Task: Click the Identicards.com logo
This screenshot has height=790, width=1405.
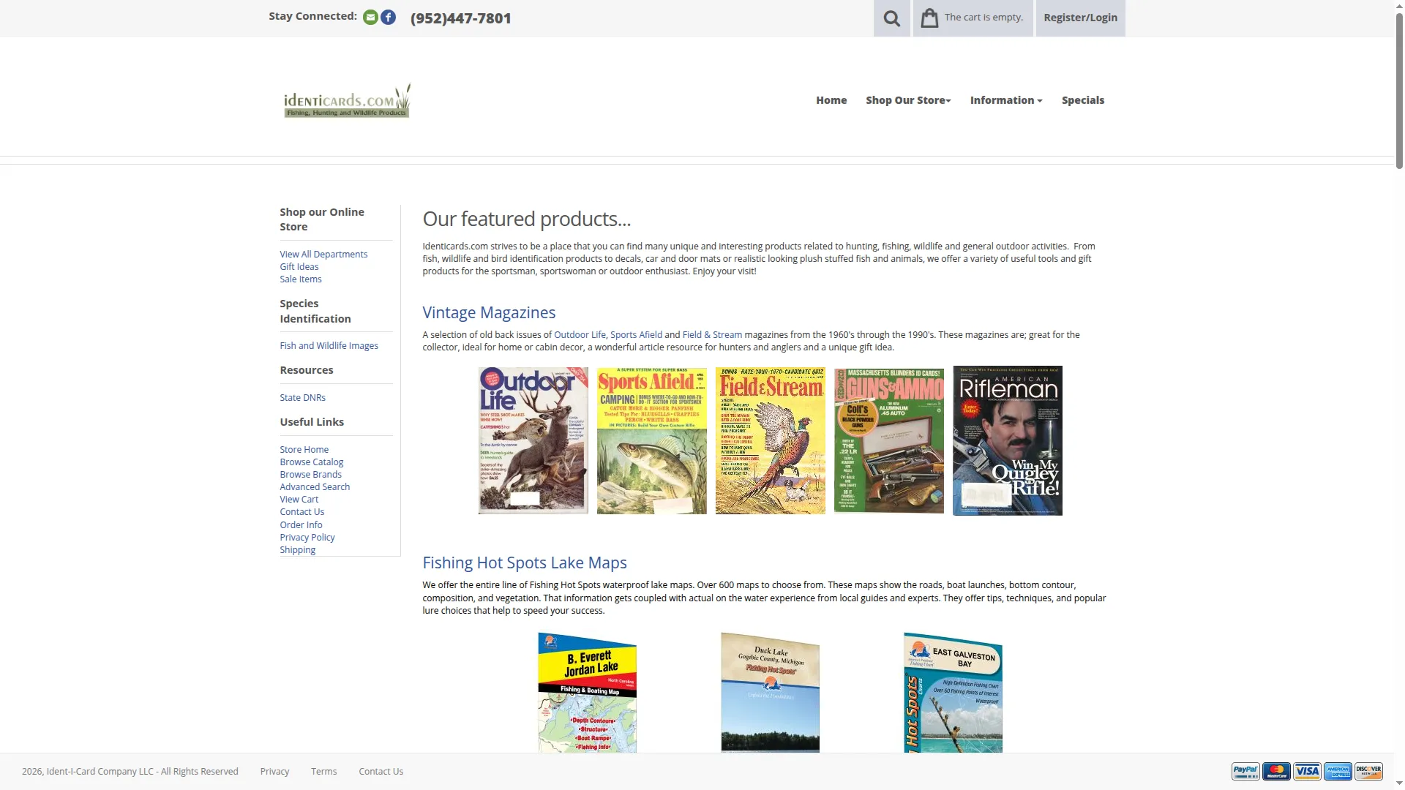Action: [347, 101]
